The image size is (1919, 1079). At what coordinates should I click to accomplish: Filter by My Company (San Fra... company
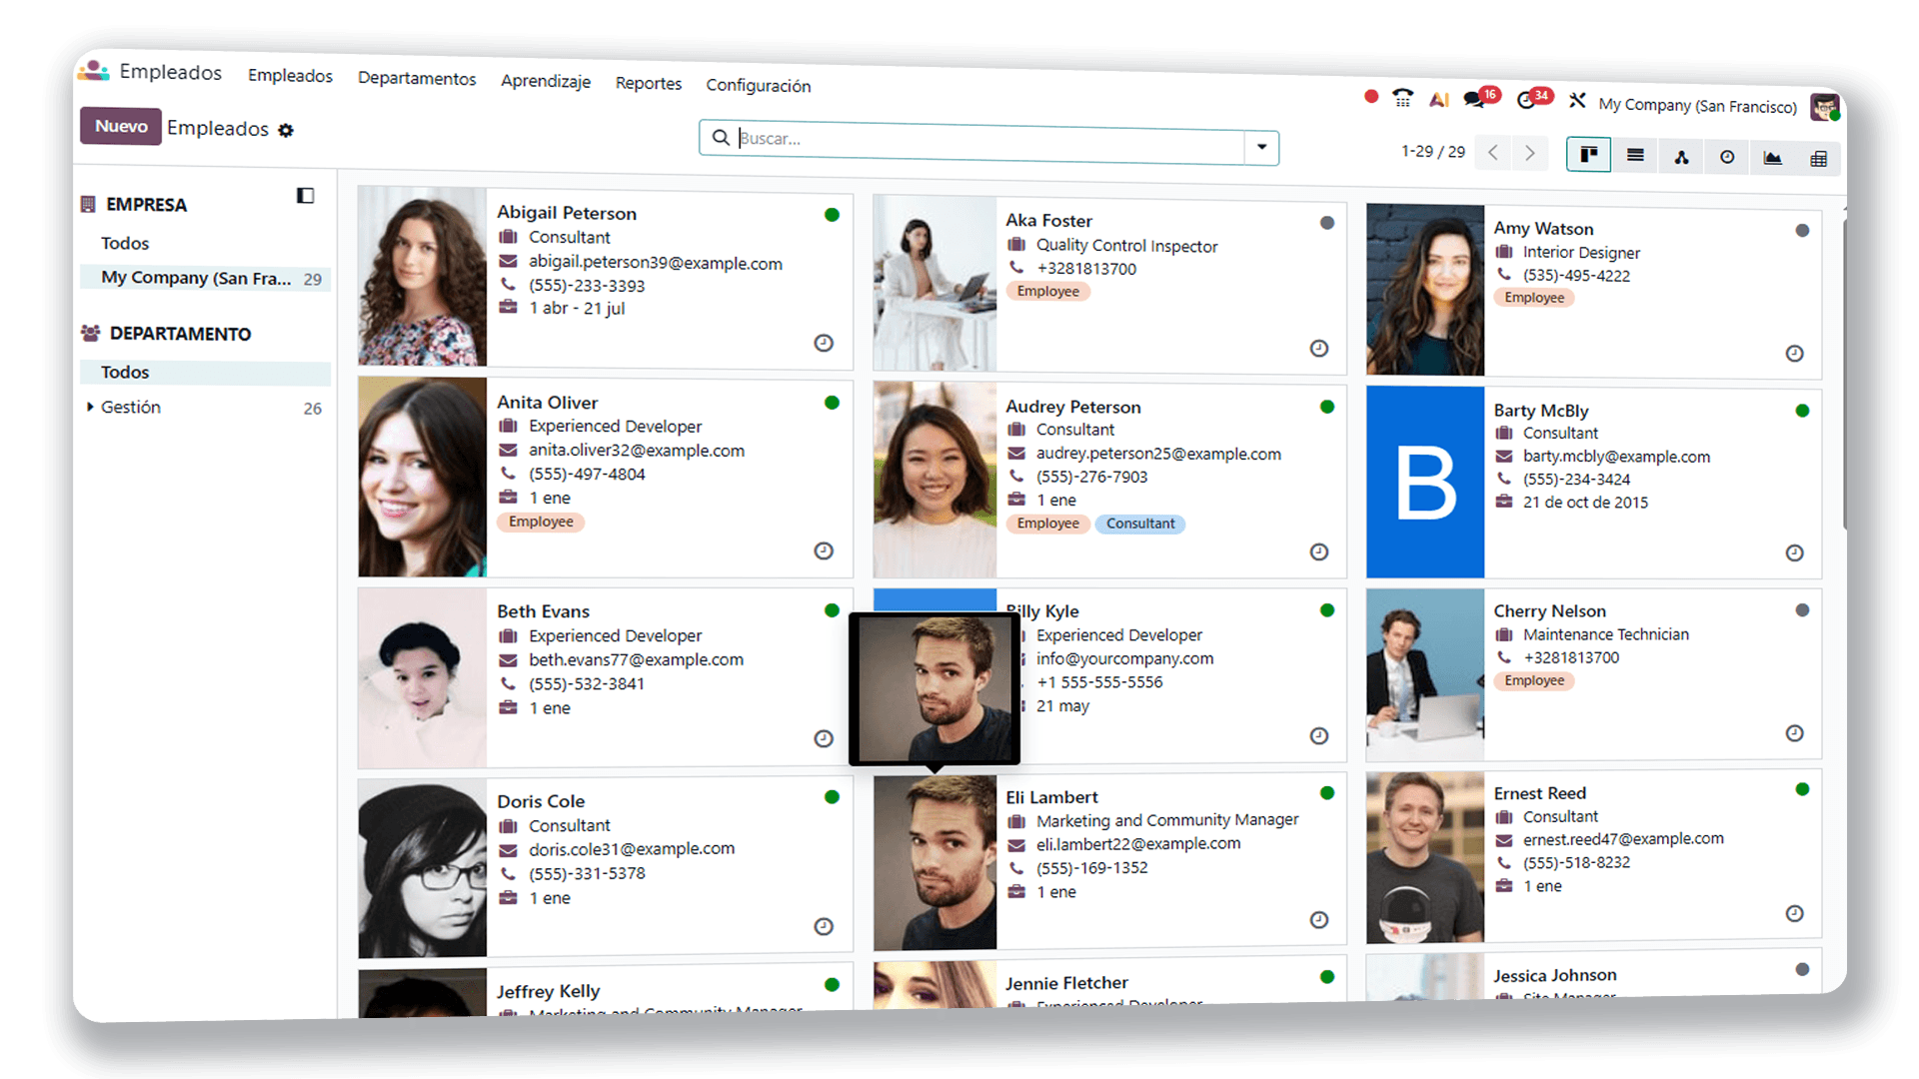(205, 278)
